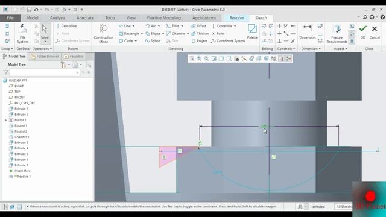
Task: Open the Folder Browser tab
Action: [x=45, y=57]
